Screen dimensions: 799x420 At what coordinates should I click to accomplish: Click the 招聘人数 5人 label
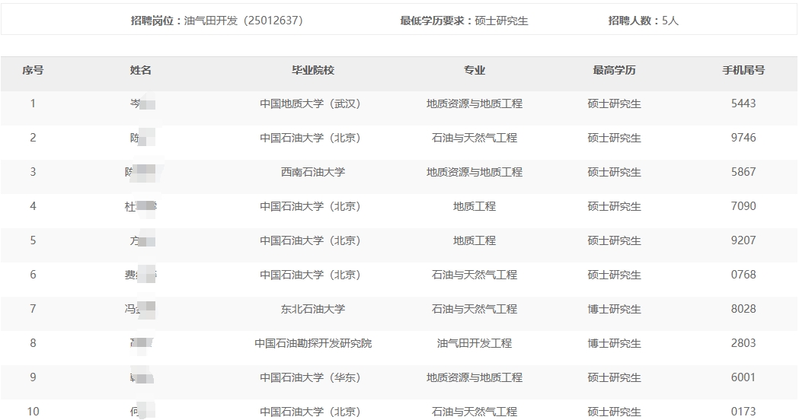pos(643,21)
